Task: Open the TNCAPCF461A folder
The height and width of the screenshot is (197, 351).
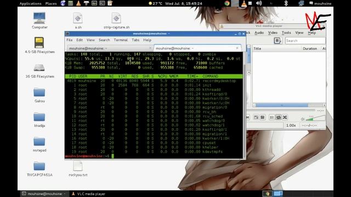Action: 39,169
